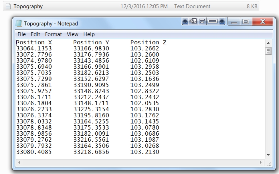
Task: Click the Z value 102.0535
Action: 145,103
